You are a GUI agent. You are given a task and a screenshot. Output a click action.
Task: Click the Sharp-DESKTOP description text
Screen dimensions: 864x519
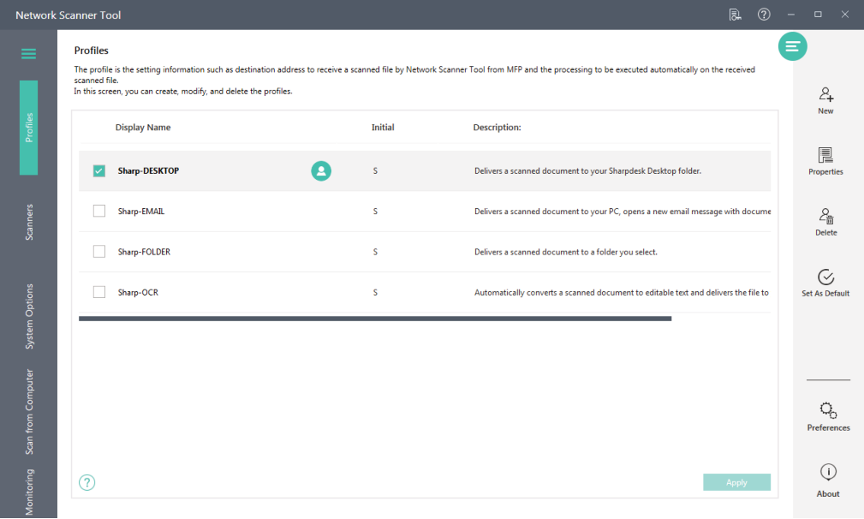[x=587, y=170]
